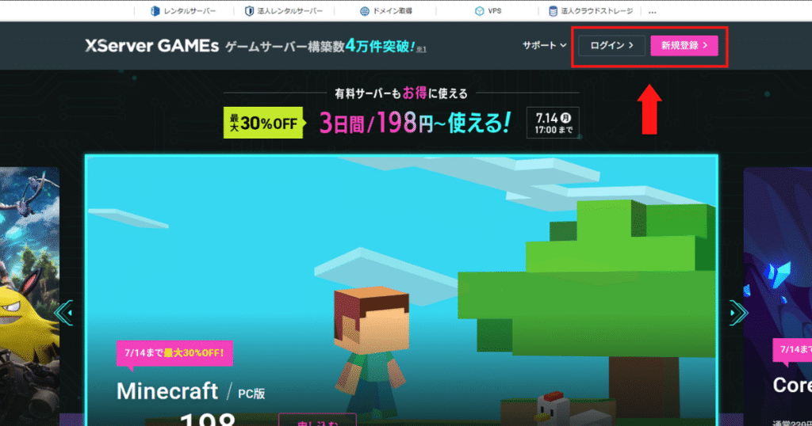Click the shield icon beside 法人レンタルサーバー
Viewport: 812px width, 426px height.
[249, 11]
